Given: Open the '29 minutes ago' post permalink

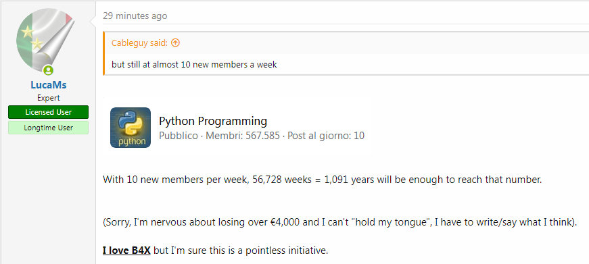Looking at the screenshot, I should [135, 16].
